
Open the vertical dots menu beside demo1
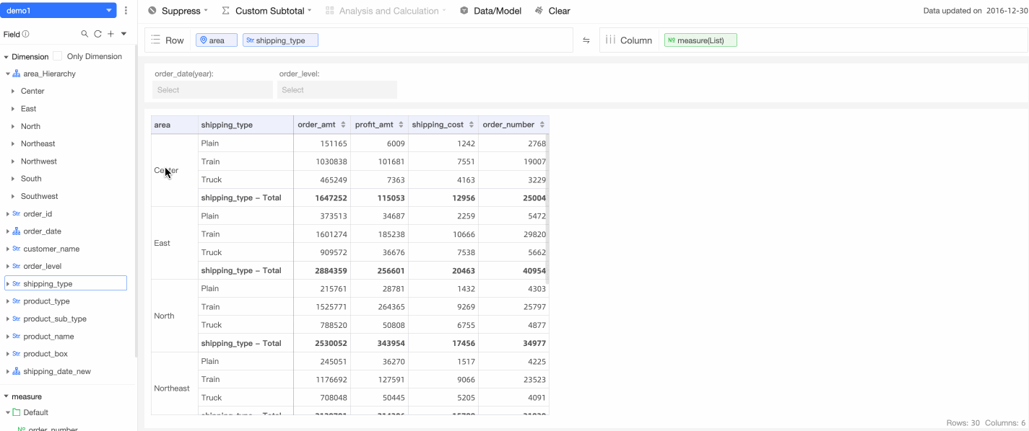pos(126,11)
